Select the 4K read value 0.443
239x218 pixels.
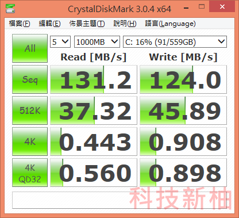pyautogui.click(x=94, y=141)
